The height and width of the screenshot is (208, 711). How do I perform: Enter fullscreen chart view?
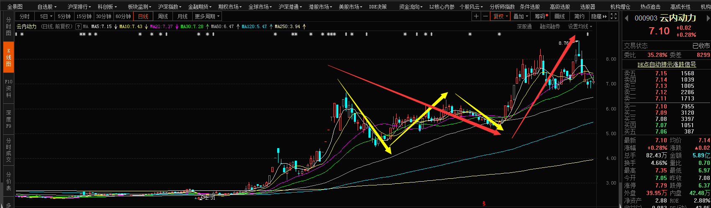[613, 16]
